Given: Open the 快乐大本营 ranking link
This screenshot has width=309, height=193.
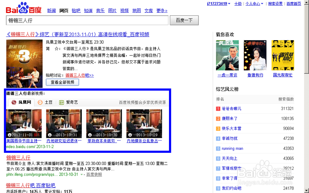Looking at the screenshot, I should (231, 128).
